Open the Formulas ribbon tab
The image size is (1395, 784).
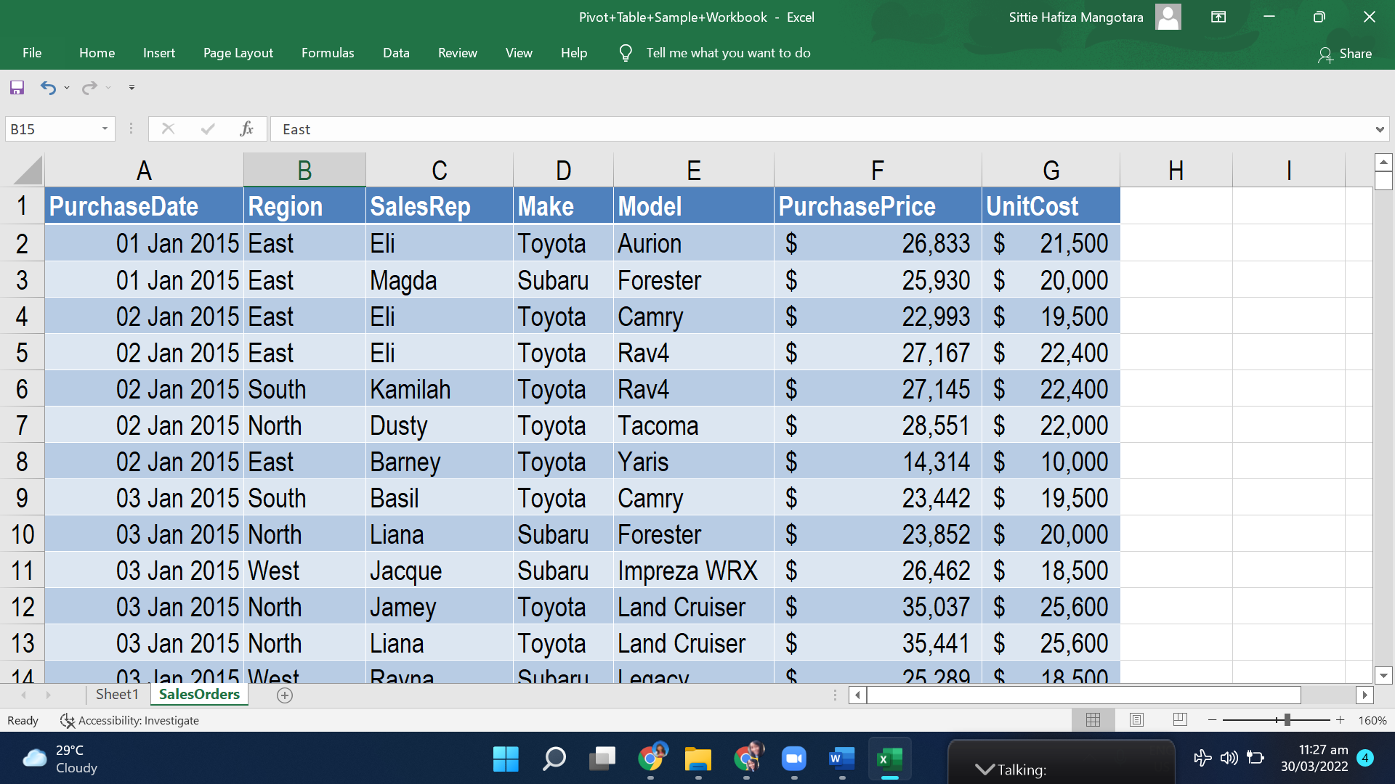[x=328, y=53]
